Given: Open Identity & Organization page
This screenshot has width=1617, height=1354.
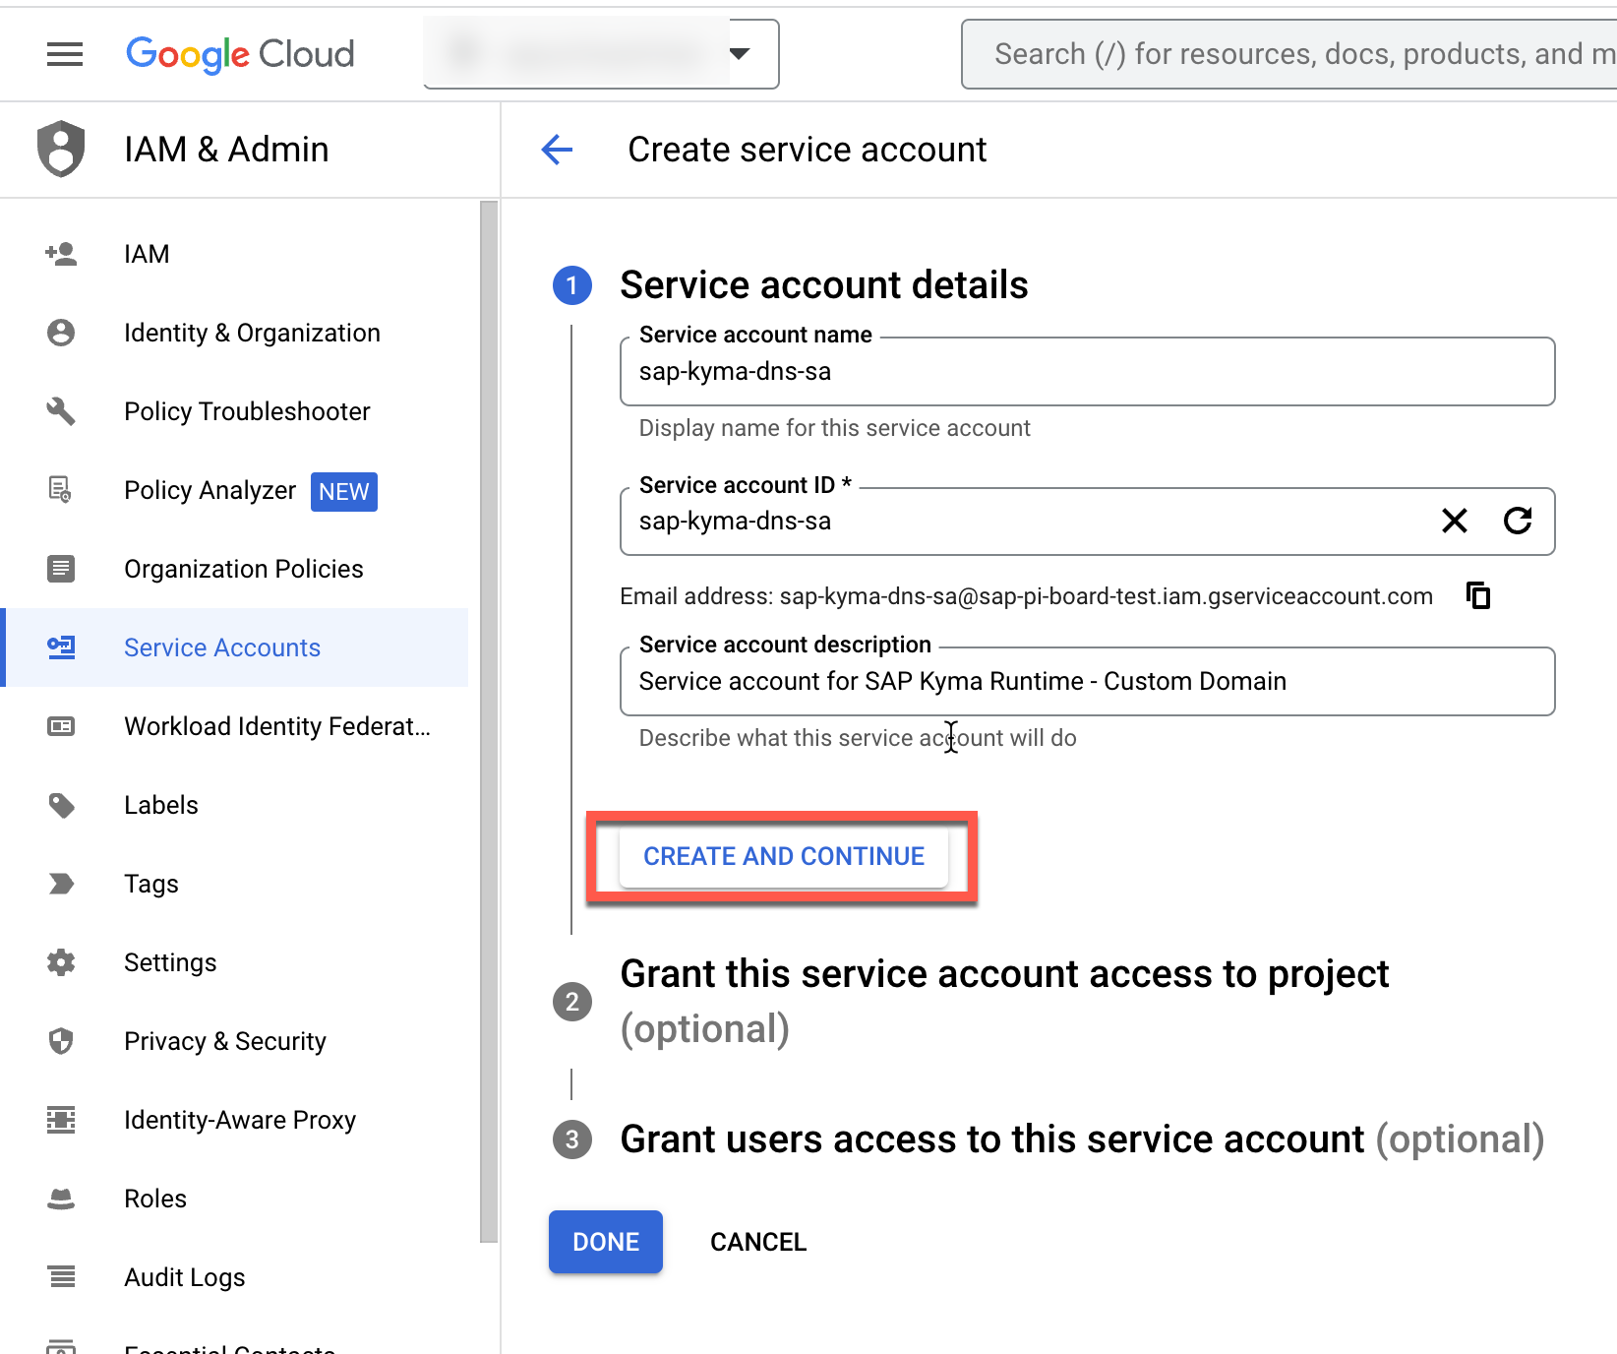Looking at the screenshot, I should 252,333.
